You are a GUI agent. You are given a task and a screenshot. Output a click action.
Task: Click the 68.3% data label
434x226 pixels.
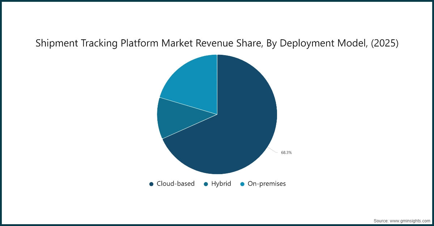pyautogui.click(x=286, y=152)
